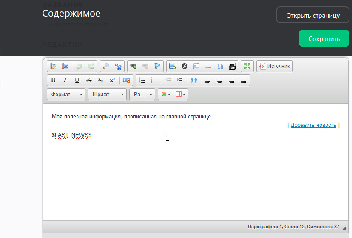This screenshot has width=352, height=238.
Task: Switch to Источник source view
Action: pos(275,66)
